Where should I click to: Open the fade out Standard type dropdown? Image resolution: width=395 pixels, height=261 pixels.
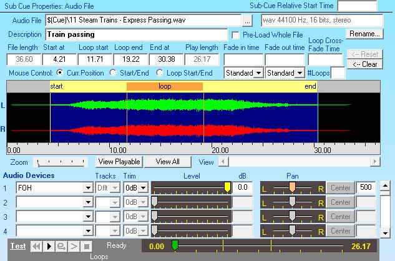coord(300,73)
